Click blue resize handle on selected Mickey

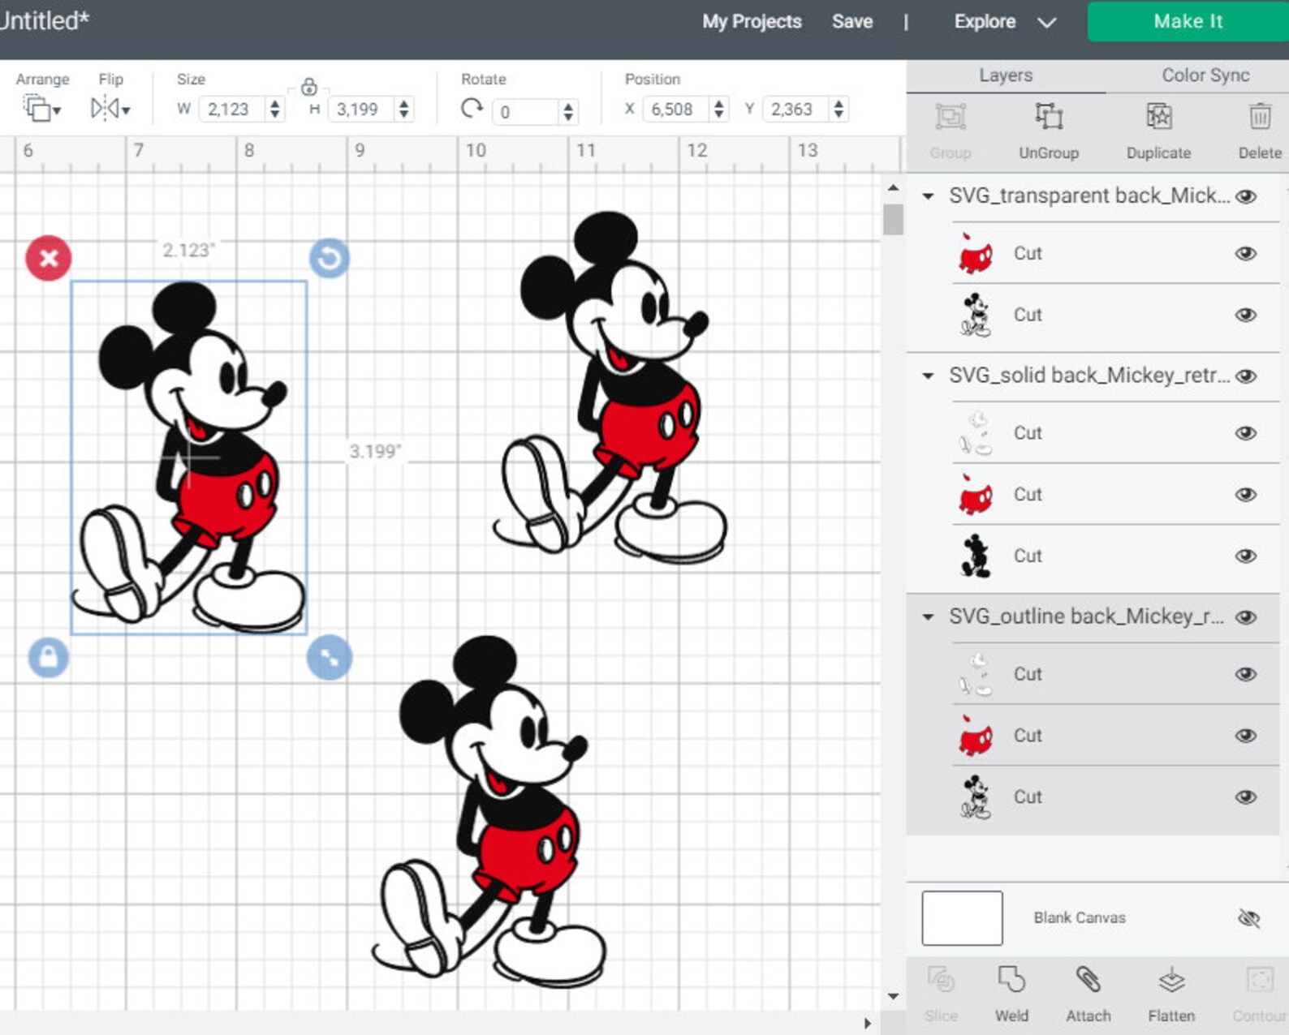tap(330, 657)
